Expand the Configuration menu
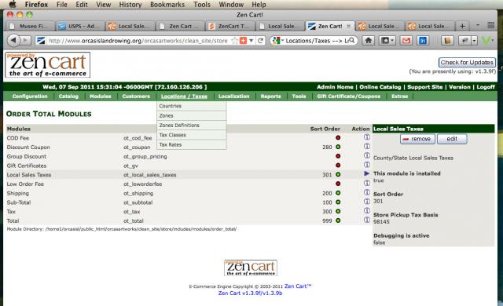This screenshot has height=306, width=503. tap(30, 97)
